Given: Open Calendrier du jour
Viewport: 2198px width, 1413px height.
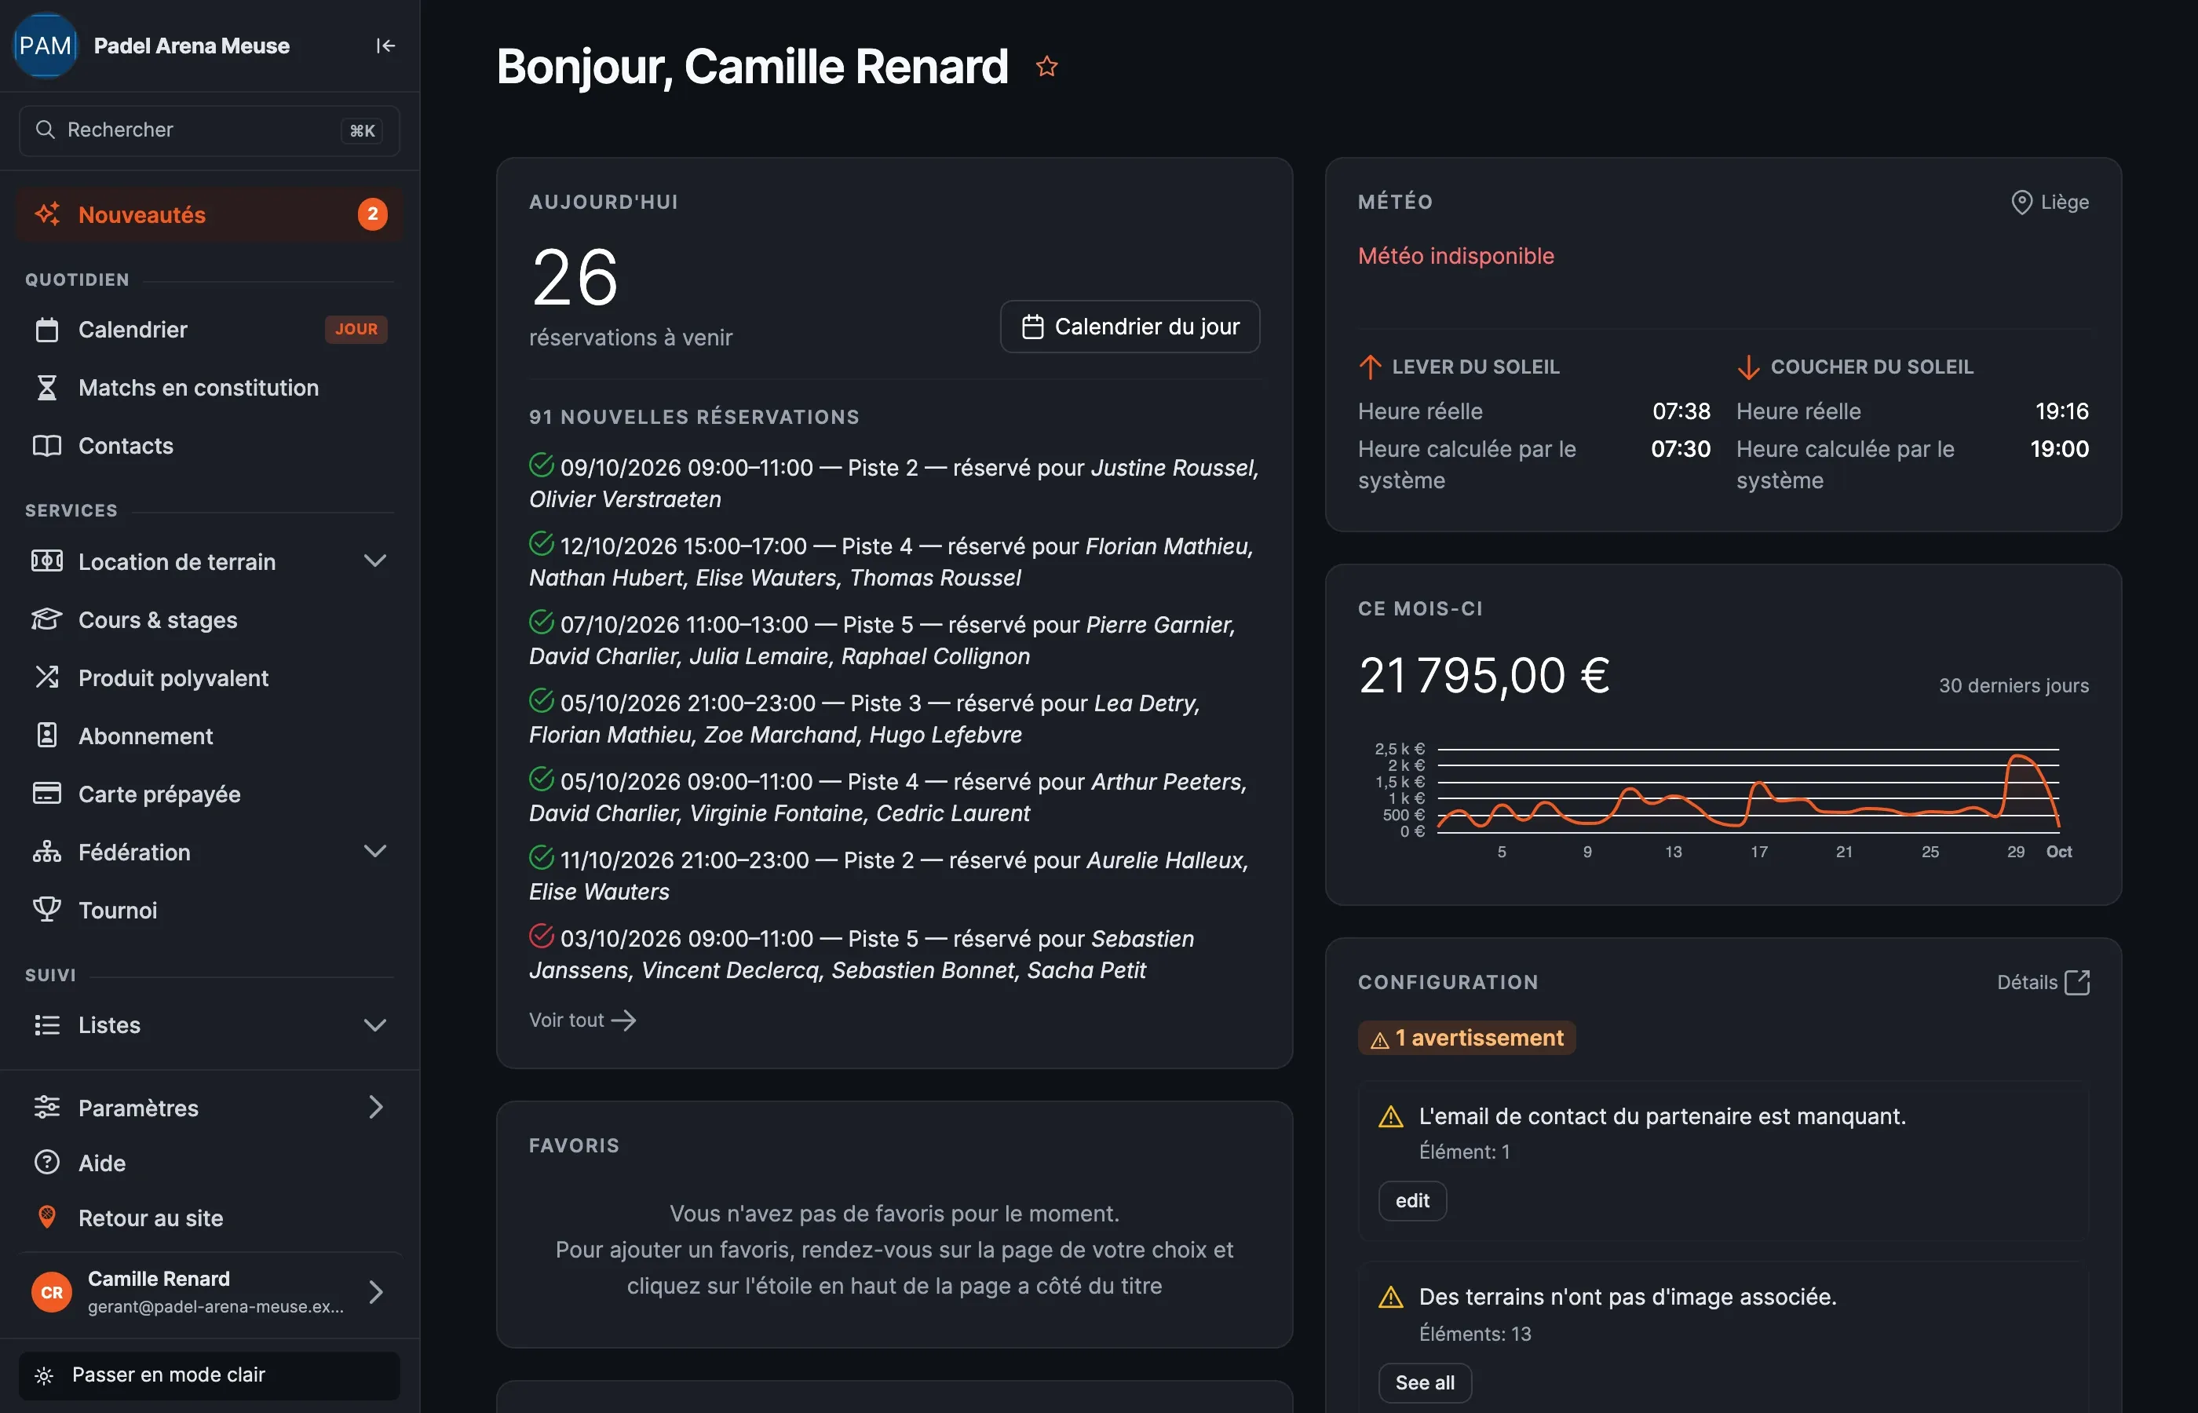Looking at the screenshot, I should 1130,327.
